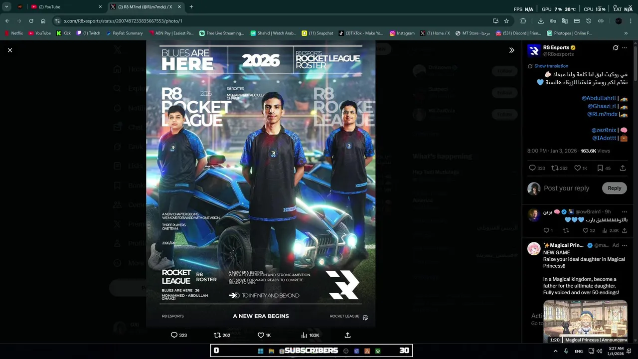Screen dimensions: 638x359
Task: Bookmark this page with the star
Action: 506,21
